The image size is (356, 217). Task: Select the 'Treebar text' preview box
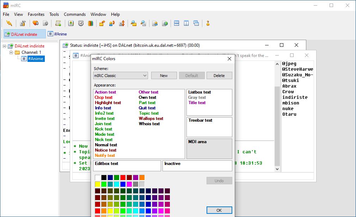[209, 127]
